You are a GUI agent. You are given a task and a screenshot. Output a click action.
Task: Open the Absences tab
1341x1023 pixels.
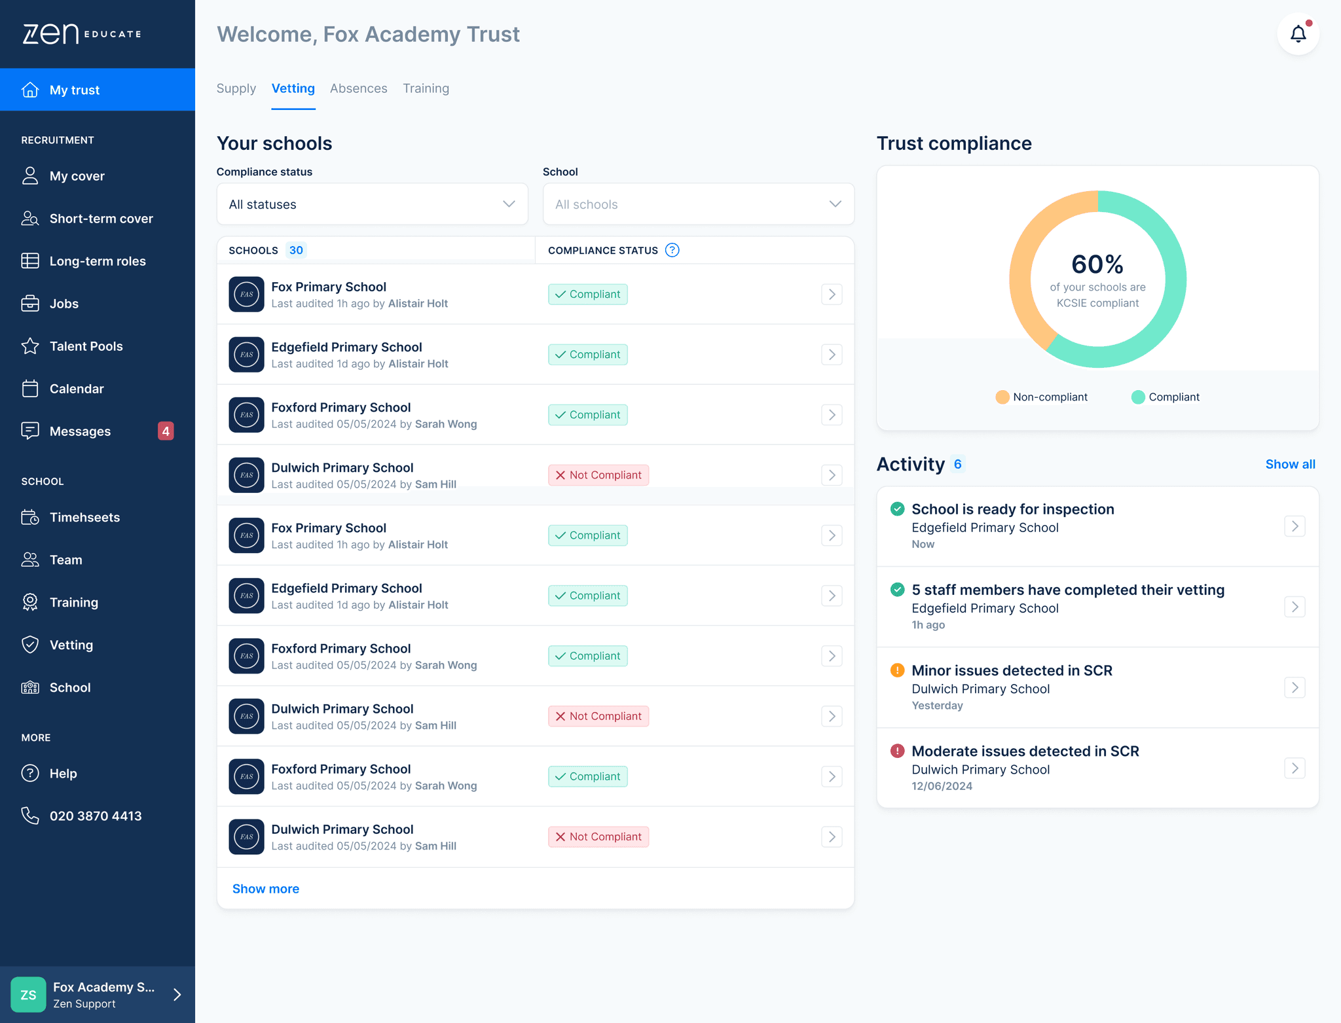point(358,88)
